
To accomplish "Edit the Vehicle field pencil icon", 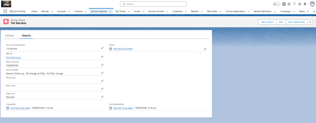I will point(102,57).
